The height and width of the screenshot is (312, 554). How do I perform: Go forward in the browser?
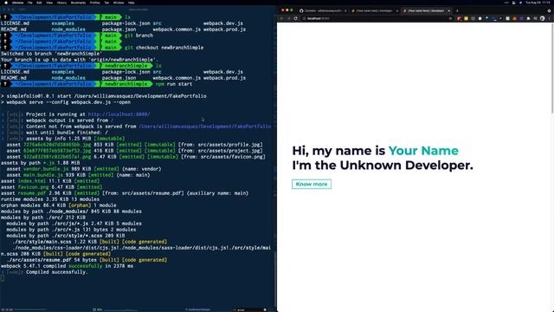[x=288, y=18]
